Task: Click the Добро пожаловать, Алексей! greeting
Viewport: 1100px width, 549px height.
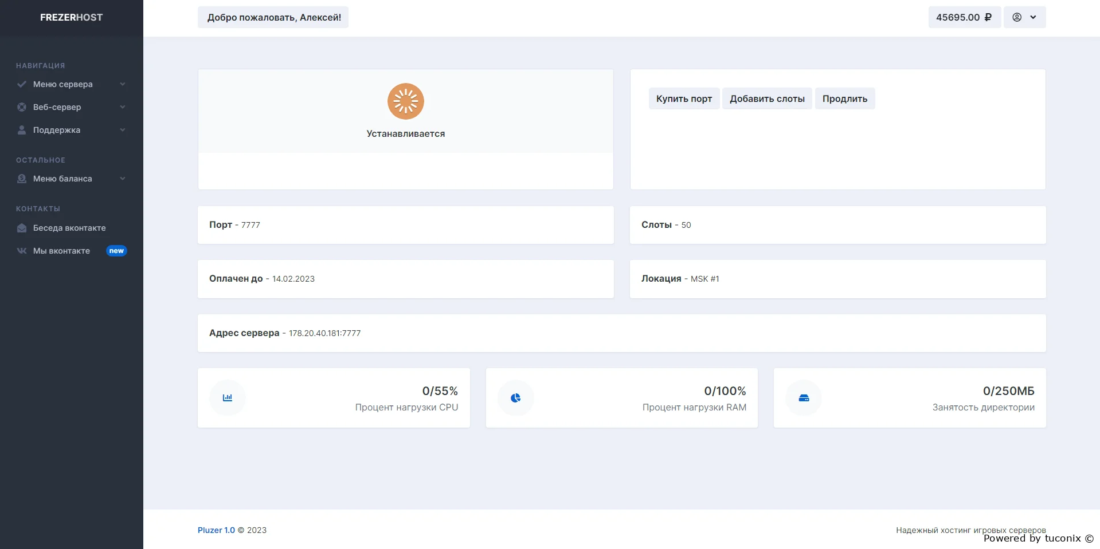Action: tap(273, 17)
